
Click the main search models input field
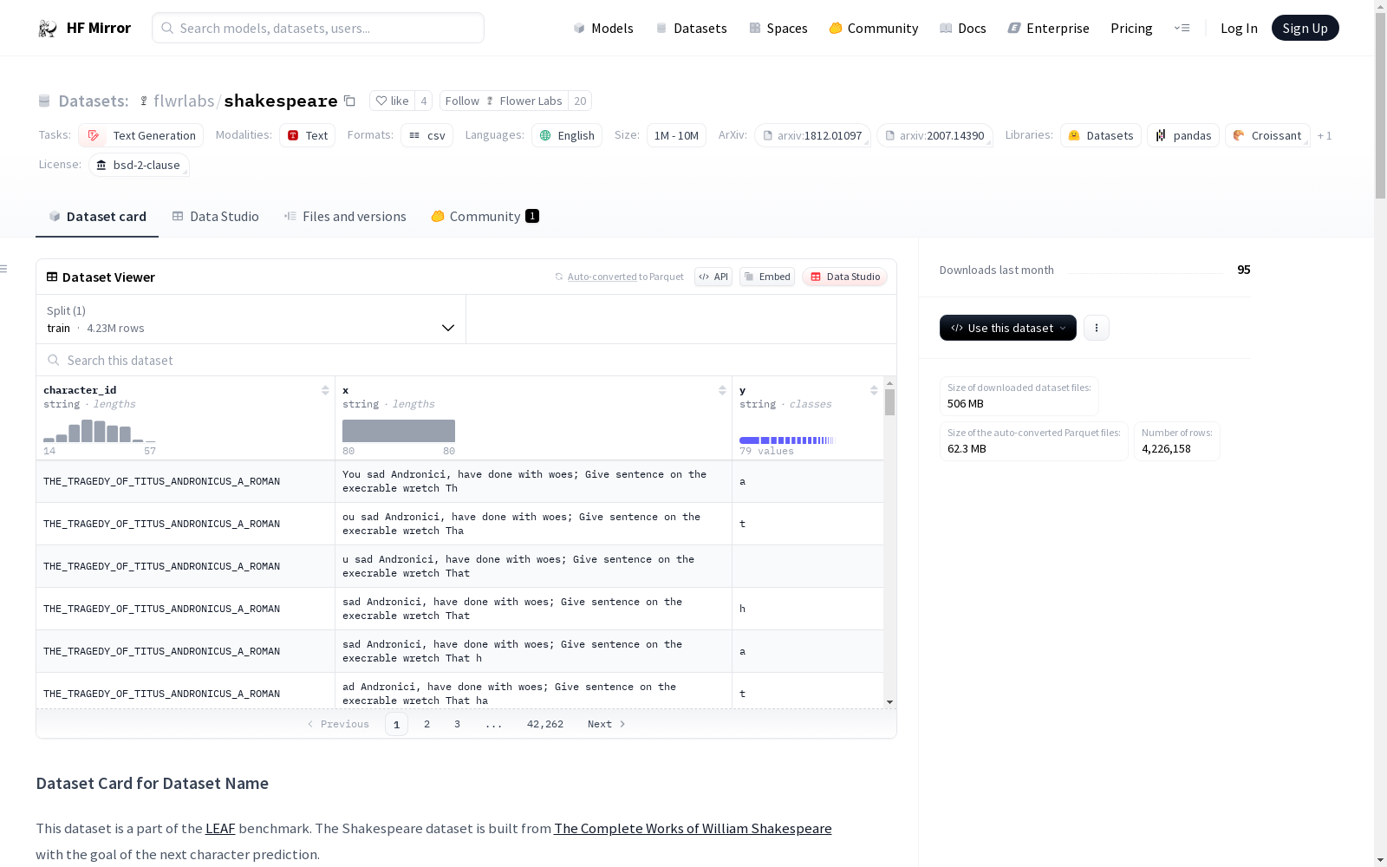click(318, 28)
